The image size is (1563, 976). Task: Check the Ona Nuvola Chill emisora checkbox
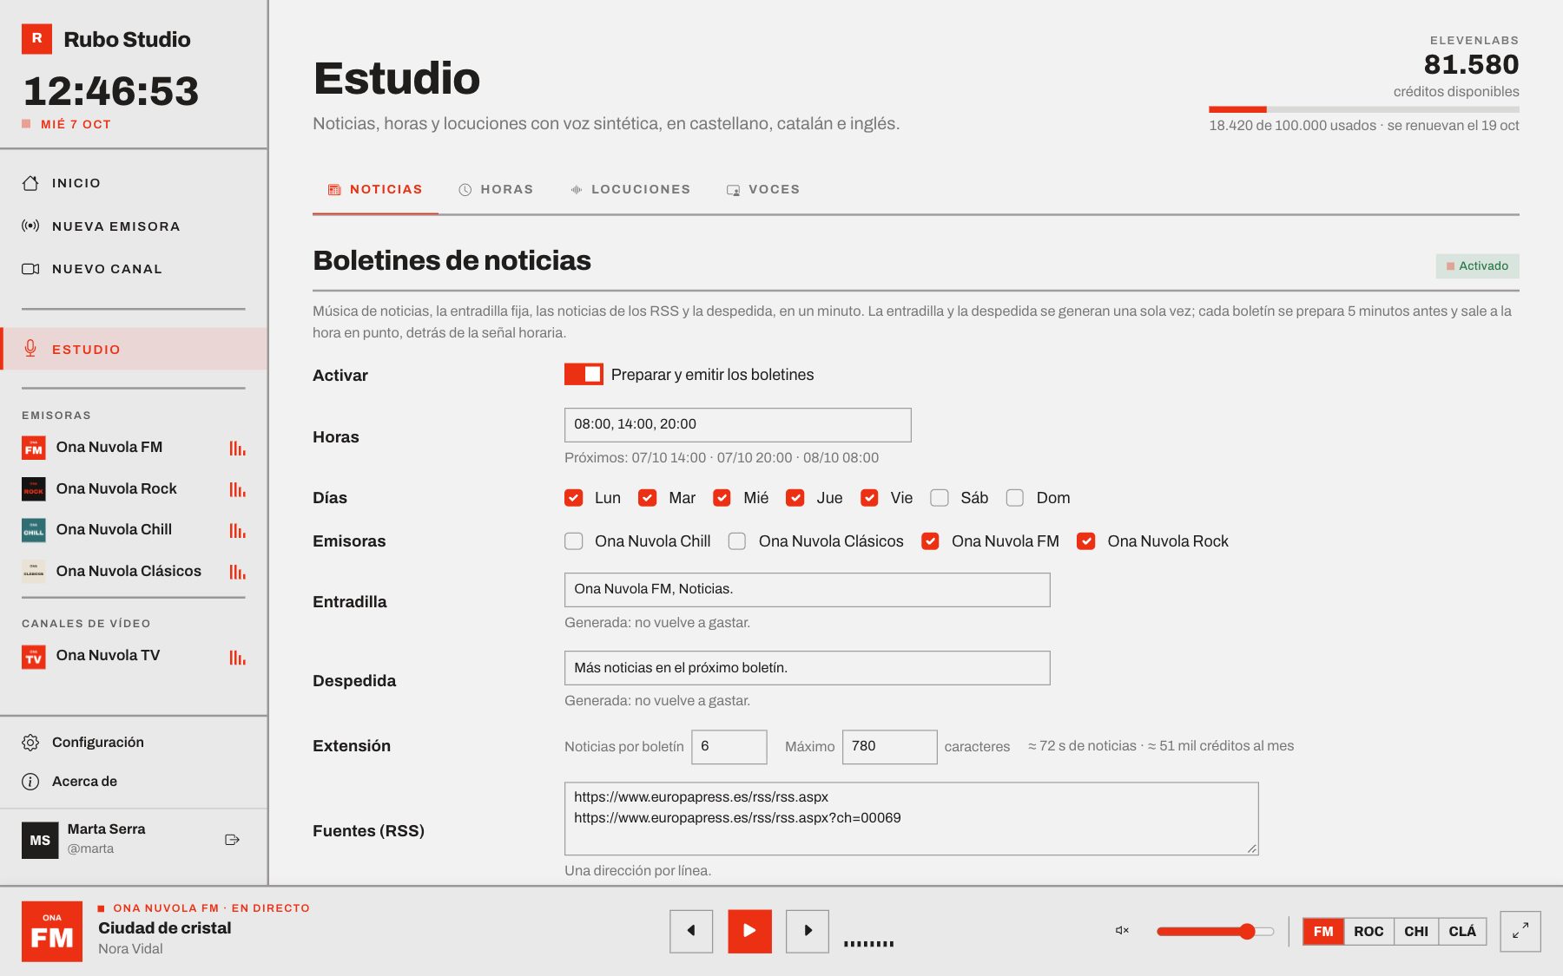pyautogui.click(x=573, y=541)
